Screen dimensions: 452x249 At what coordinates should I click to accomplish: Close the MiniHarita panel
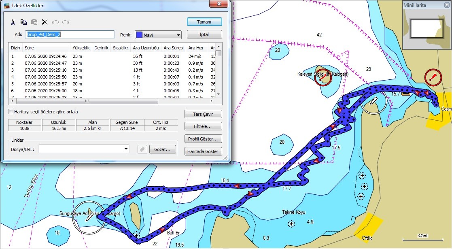click(x=447, y=5)
